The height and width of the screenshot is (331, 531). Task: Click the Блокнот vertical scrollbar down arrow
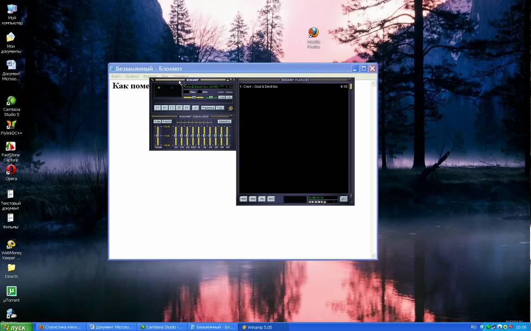[374, 256]
